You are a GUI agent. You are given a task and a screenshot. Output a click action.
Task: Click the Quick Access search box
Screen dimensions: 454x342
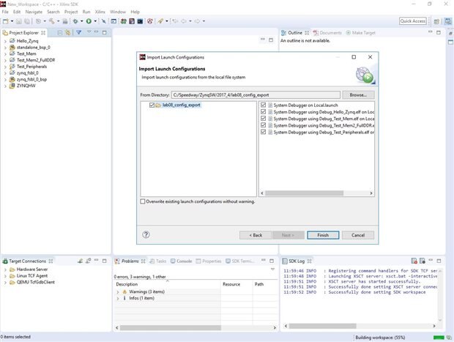click(413, 21)
